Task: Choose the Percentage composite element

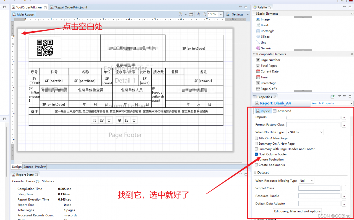Action: [x=266, y=83]
